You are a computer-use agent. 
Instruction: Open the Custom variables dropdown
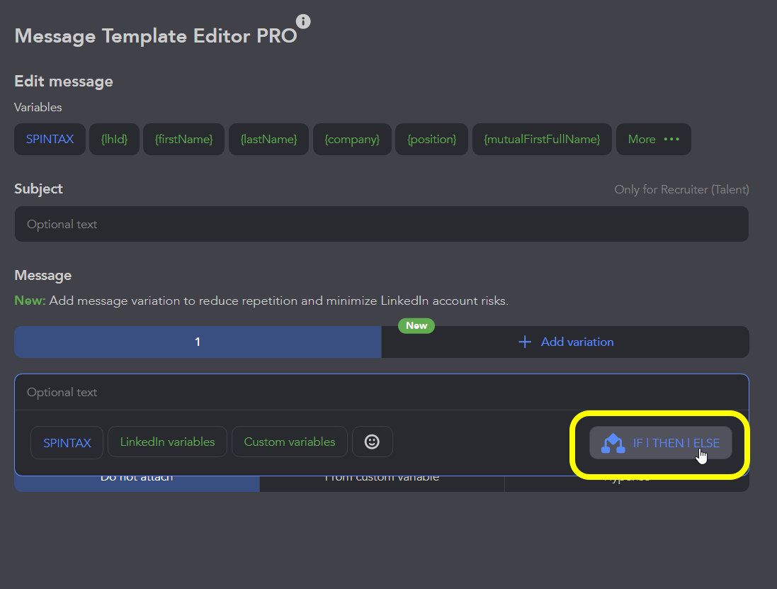(290, 442)
